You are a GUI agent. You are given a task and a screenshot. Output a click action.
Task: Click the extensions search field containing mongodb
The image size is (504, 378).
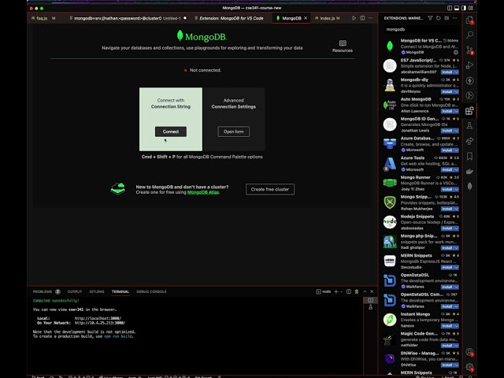click(421, 29)
